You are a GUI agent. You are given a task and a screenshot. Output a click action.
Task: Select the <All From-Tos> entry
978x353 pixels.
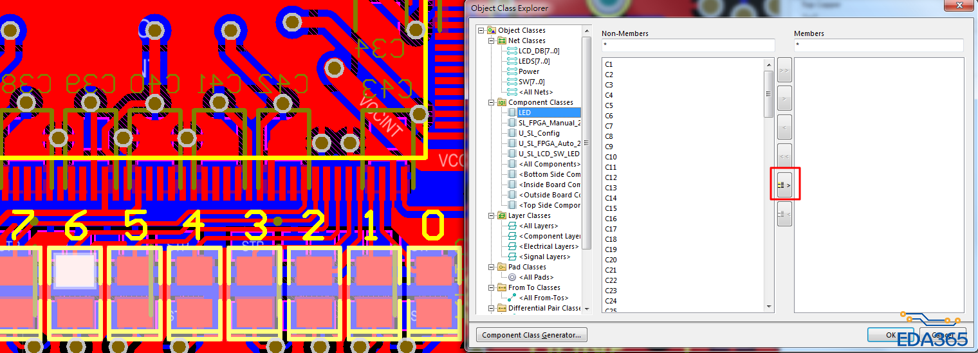[543, 298]
